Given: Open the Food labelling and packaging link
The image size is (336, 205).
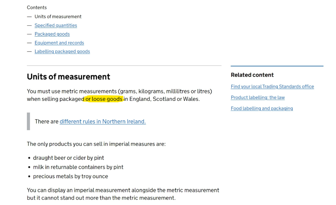Looking at the screenshot, I should click(262, 109).
